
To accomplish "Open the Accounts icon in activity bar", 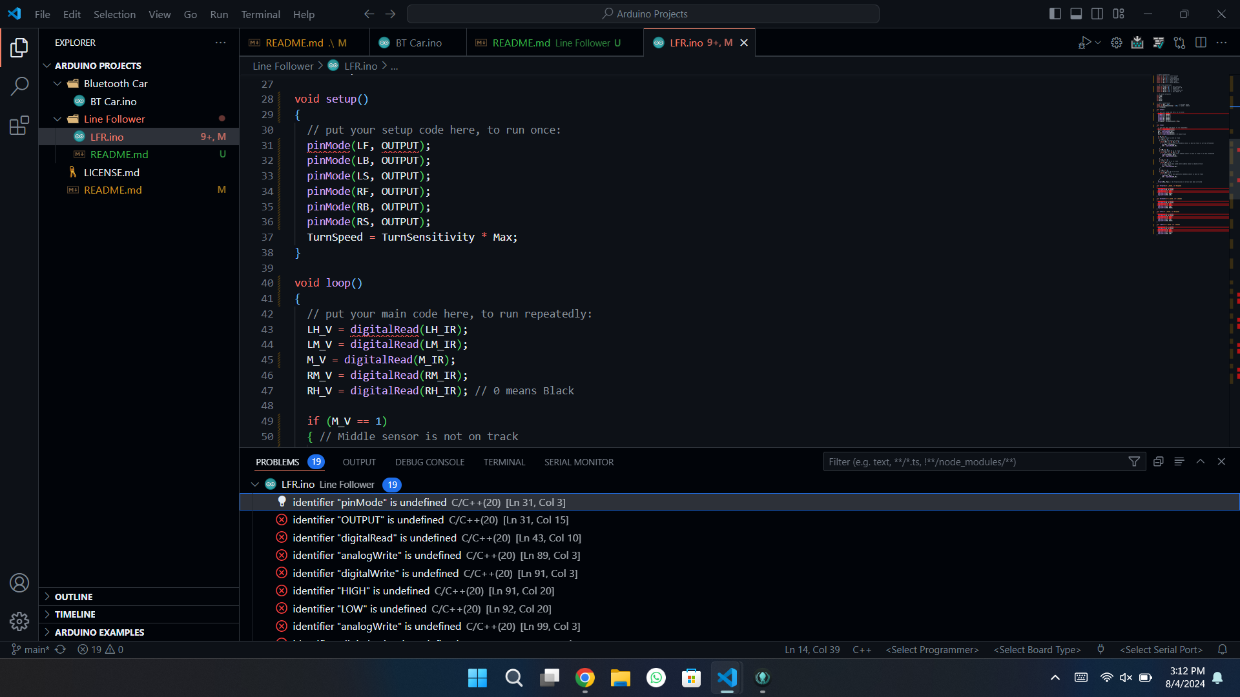I will click(x=19, y=583).
